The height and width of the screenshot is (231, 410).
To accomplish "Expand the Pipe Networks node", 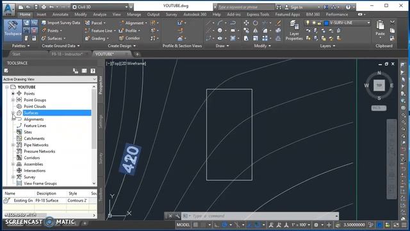I will point(13,145).
